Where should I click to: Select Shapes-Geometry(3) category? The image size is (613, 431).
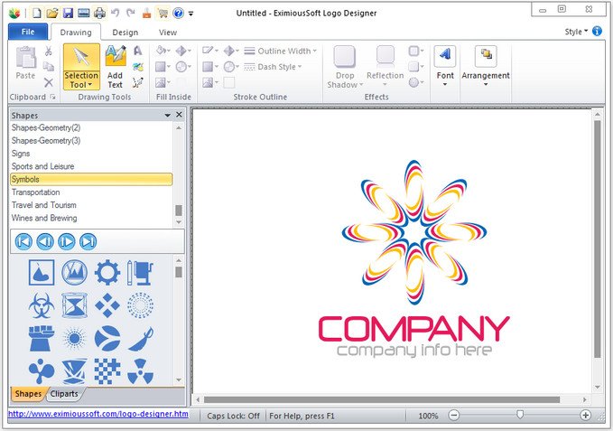[x=91, y=140]
